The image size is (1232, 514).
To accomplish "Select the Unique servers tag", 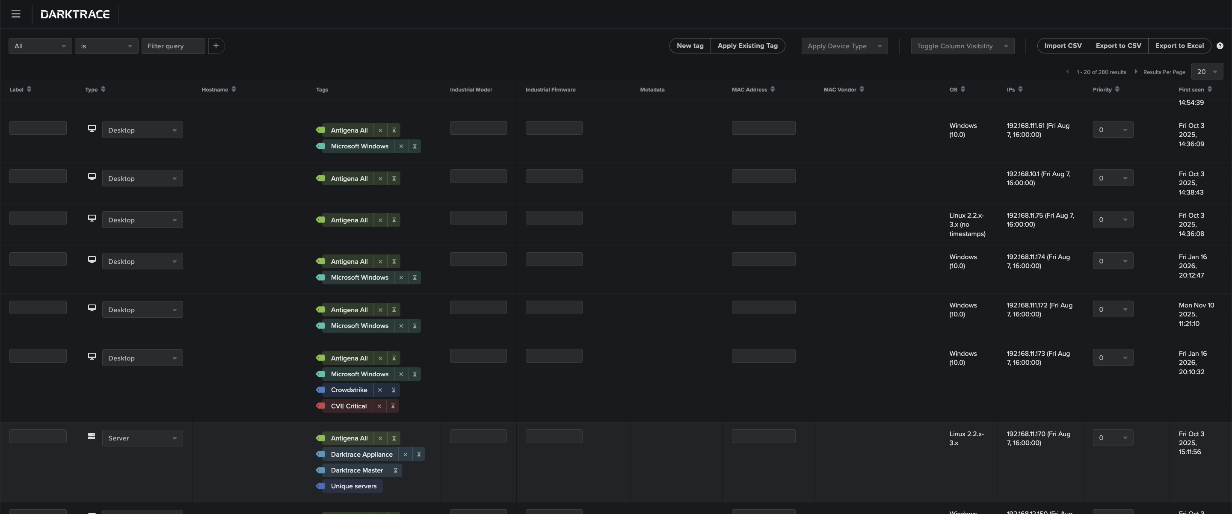I will [349, 486].
